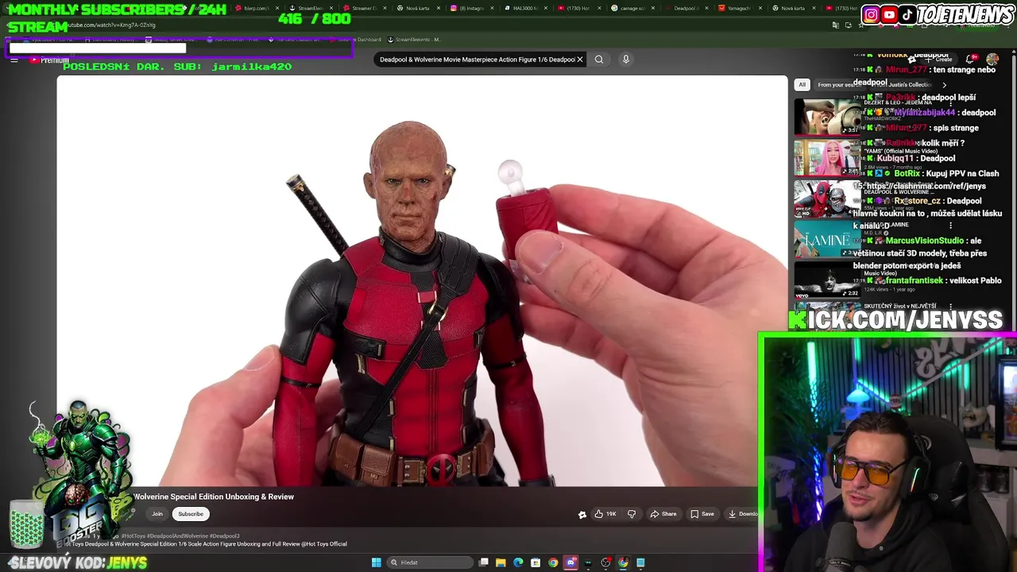Click #DeadpoolAndWolverine hashtag link
The width and height of the screenshot is (1017, 572).
[176, 536]
